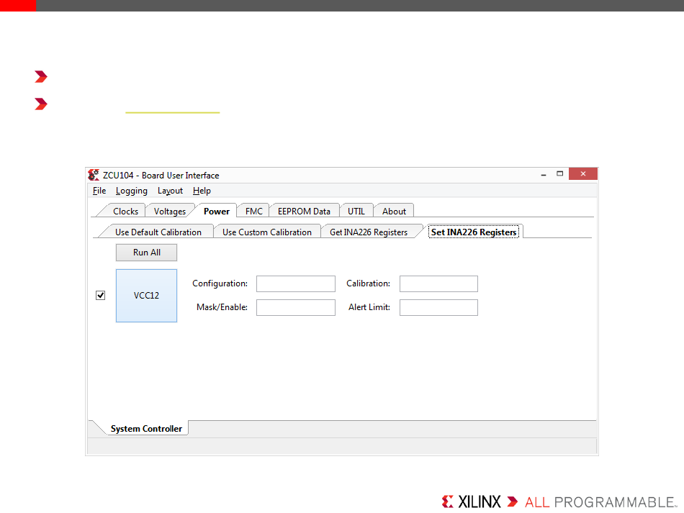
Task: Switch to the UTIL tab
Action: tap(356, 211)
